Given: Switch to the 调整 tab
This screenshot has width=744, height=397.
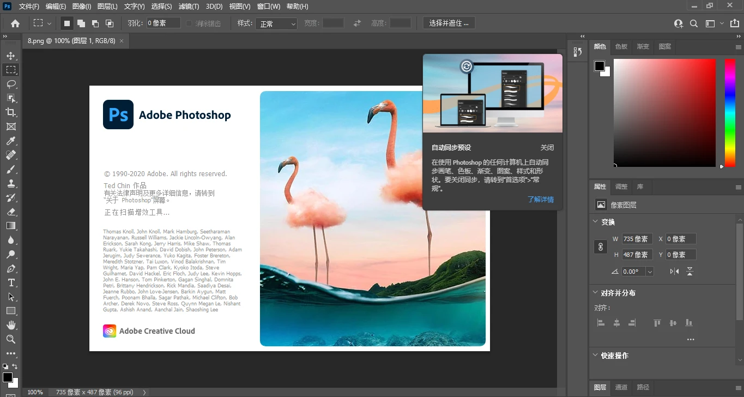Looking at the screenshot, I should (x=621, y=187).
